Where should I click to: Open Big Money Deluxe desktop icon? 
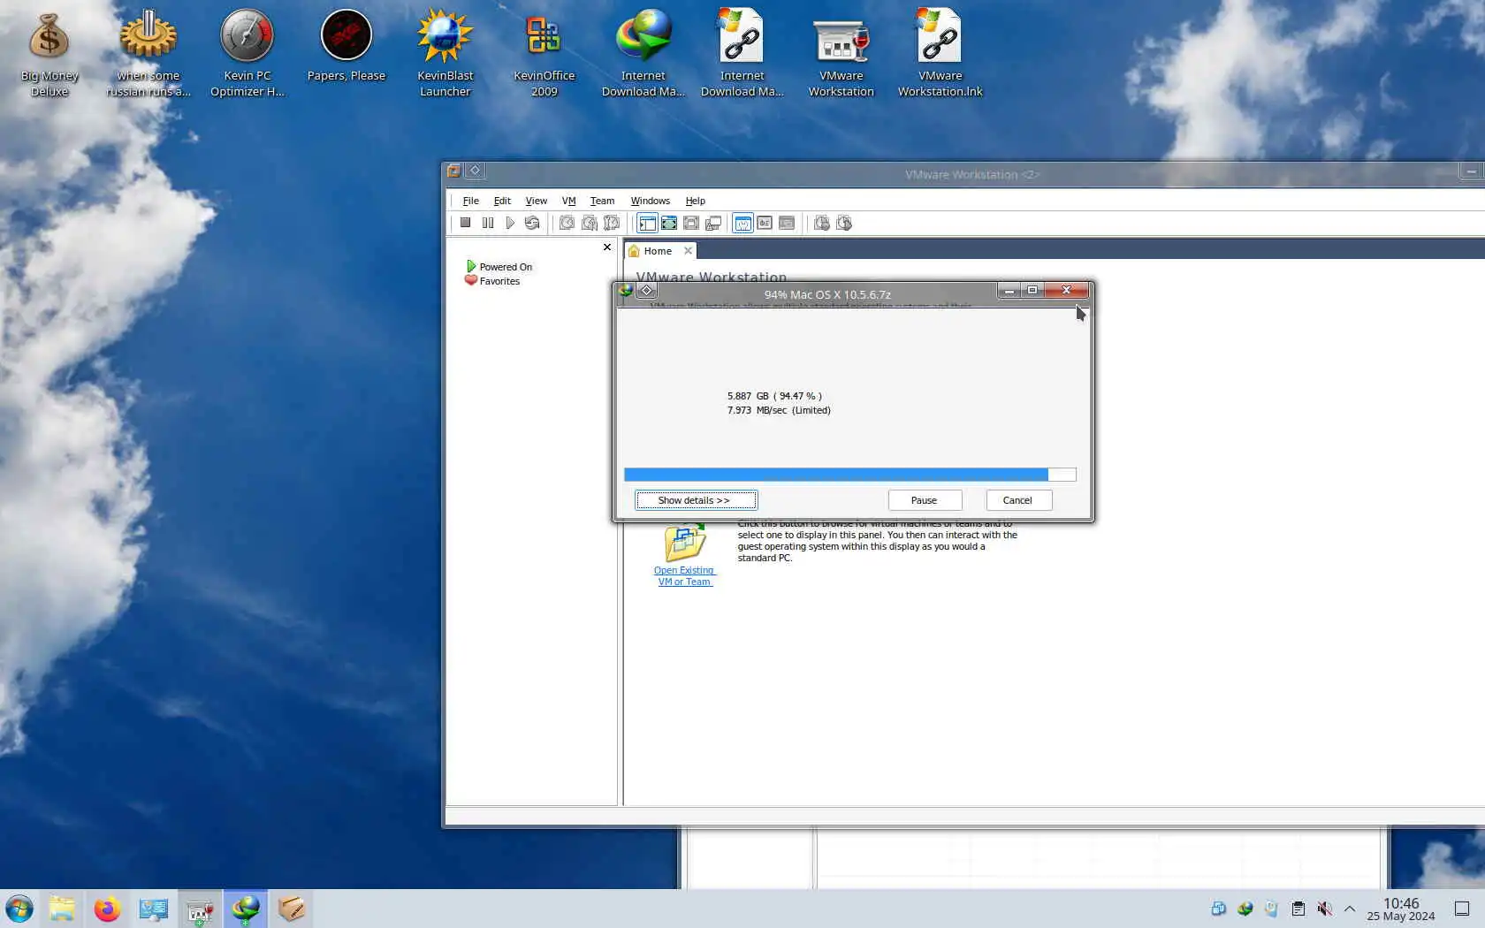pyautogui.click(x=49, y=53)
